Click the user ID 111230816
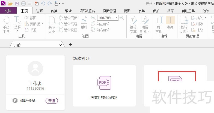Screen dimensions: 214x113 pyautogui.click(x=35, y=89)
